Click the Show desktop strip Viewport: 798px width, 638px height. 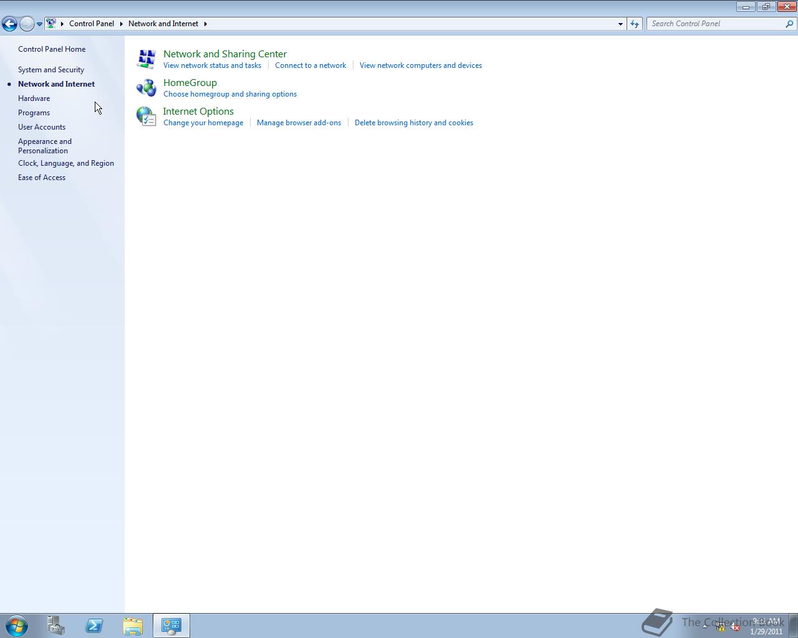tap(794, 626)
